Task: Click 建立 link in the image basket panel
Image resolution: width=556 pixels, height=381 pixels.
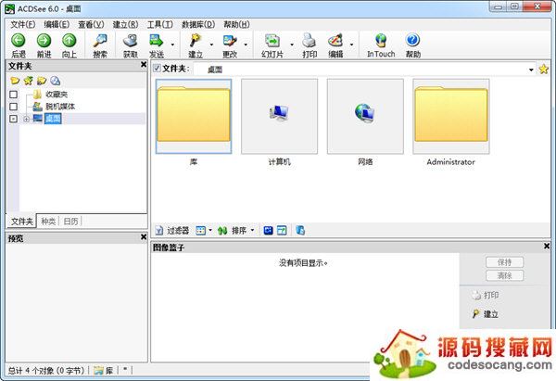Action: (x=485, y=314)
